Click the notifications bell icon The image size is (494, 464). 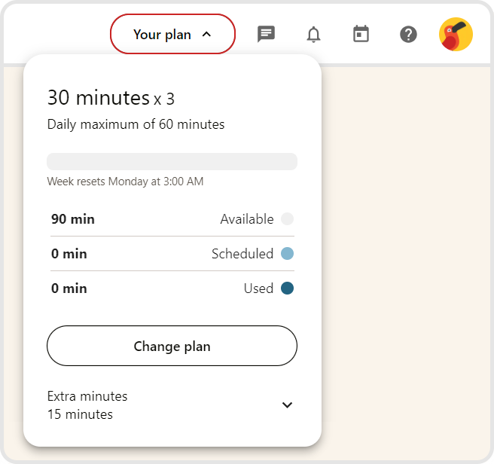(313, 34)
